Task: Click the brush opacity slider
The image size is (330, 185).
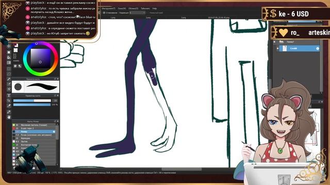Action: (32, 104)
